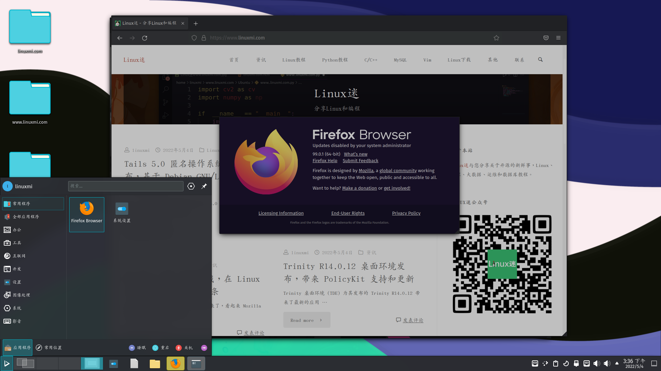
Task: Open a new Firefox tab
Action: pos(196,23)
